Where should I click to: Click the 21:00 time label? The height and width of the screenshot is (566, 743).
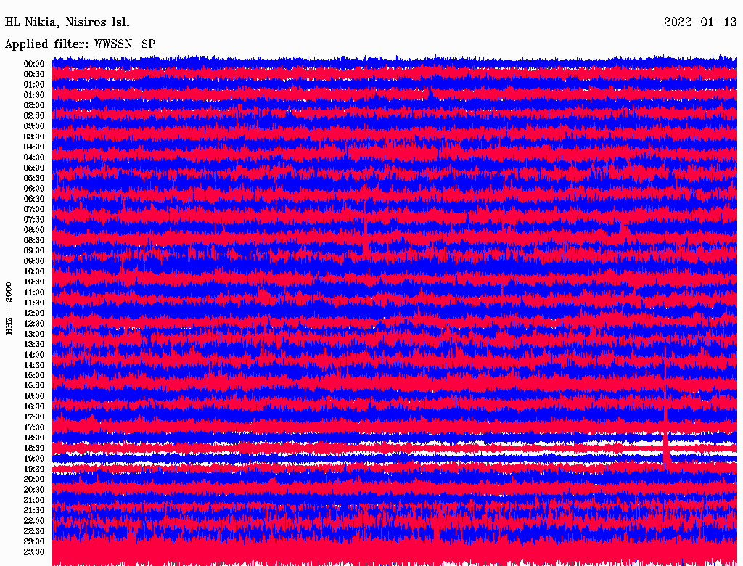click(34, 500)
